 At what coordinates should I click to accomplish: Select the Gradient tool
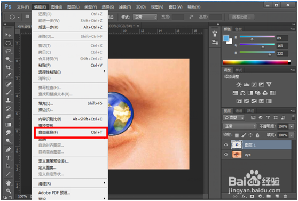tap(8, 125)
